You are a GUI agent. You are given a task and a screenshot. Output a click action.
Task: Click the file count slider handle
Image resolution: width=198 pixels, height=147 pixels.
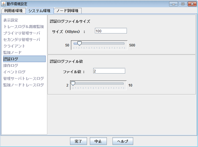(x=73, y=83)
